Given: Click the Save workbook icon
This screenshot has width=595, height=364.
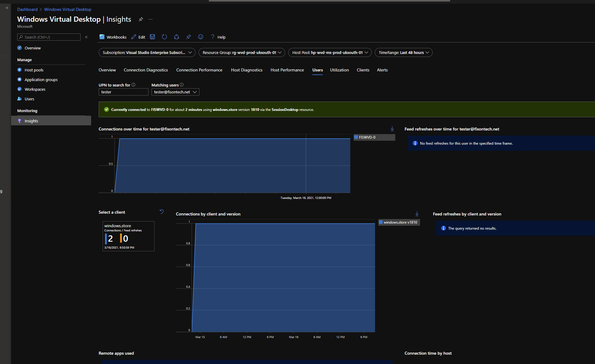Looking at the screenshot, I should click(152, 37).
